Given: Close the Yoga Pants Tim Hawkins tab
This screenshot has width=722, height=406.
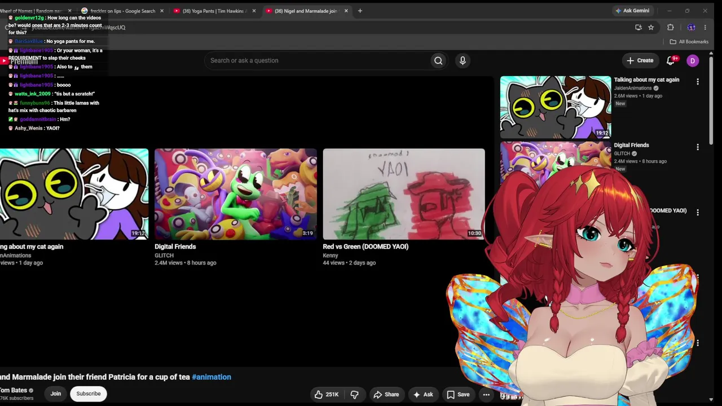Looking at the screenshot, I should (x=254, y=11).
